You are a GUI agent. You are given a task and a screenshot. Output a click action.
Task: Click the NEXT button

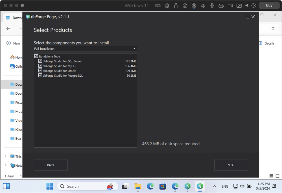click(x=231, y=165)
